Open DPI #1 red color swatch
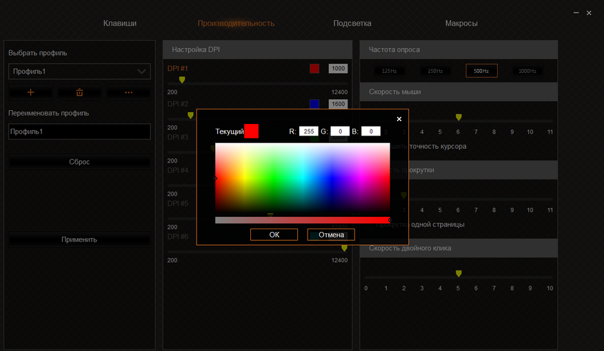 tap(314, 68)
